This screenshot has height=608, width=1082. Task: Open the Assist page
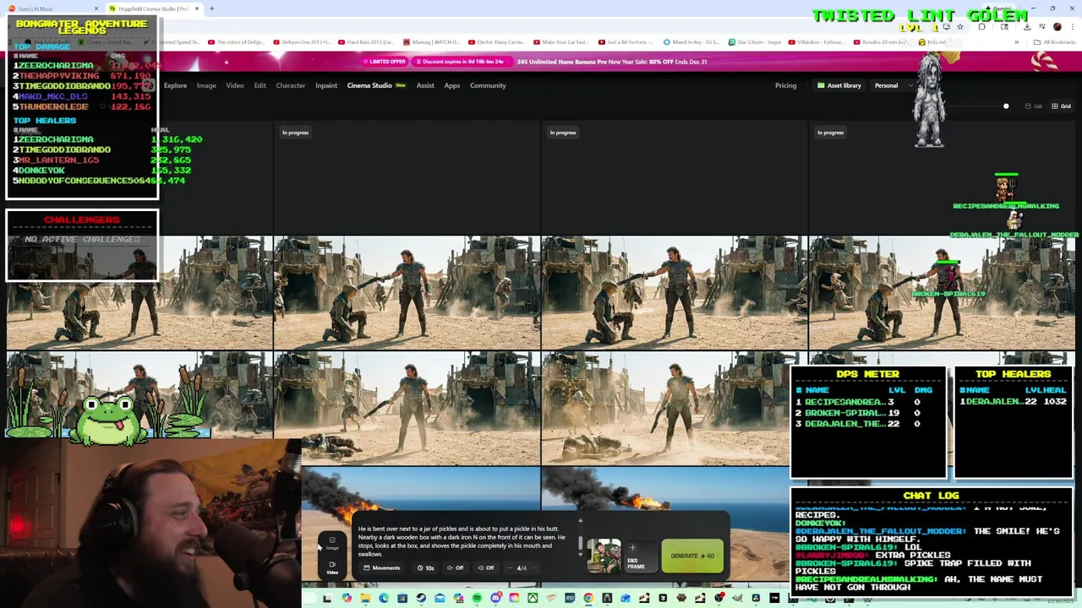pos(425,85)
